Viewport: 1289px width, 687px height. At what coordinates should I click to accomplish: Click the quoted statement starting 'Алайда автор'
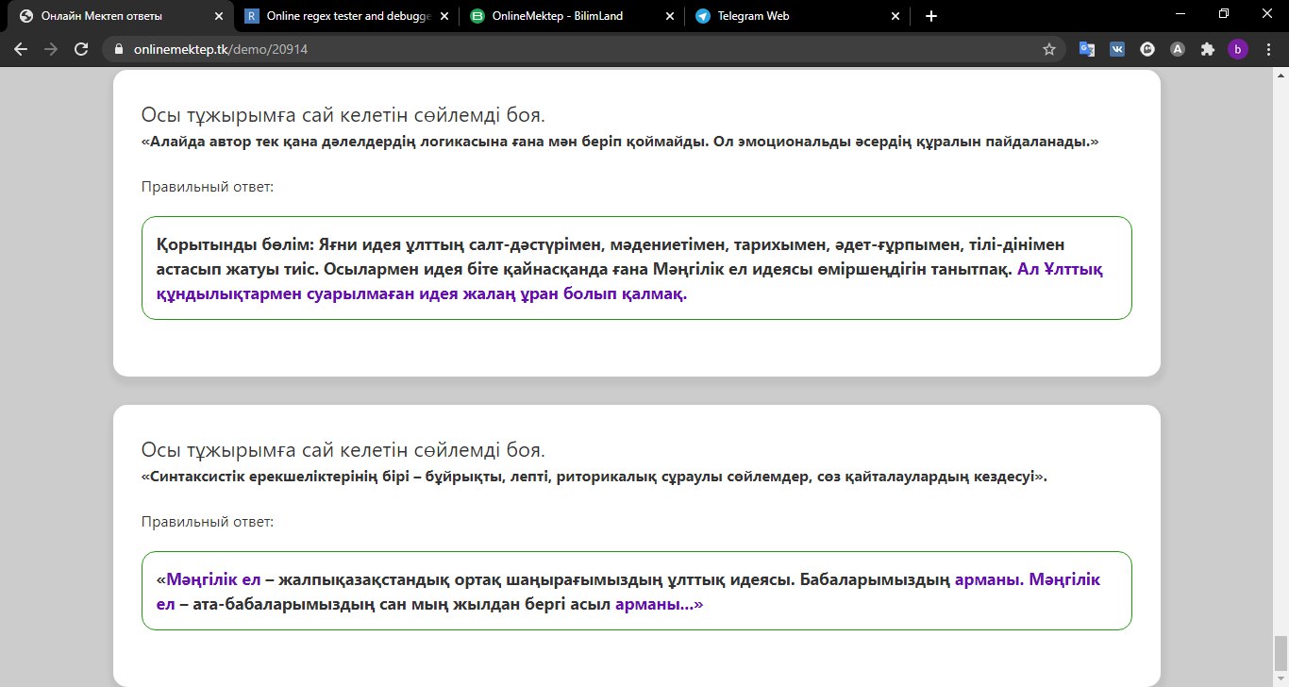(x=620, y=142)
